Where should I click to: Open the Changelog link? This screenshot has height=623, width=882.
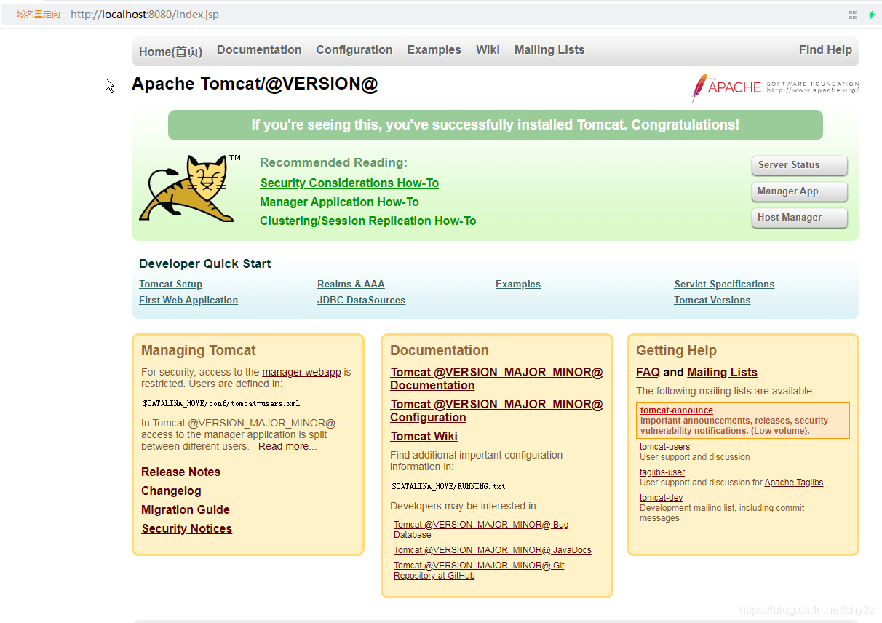click(x=171, y=491)
